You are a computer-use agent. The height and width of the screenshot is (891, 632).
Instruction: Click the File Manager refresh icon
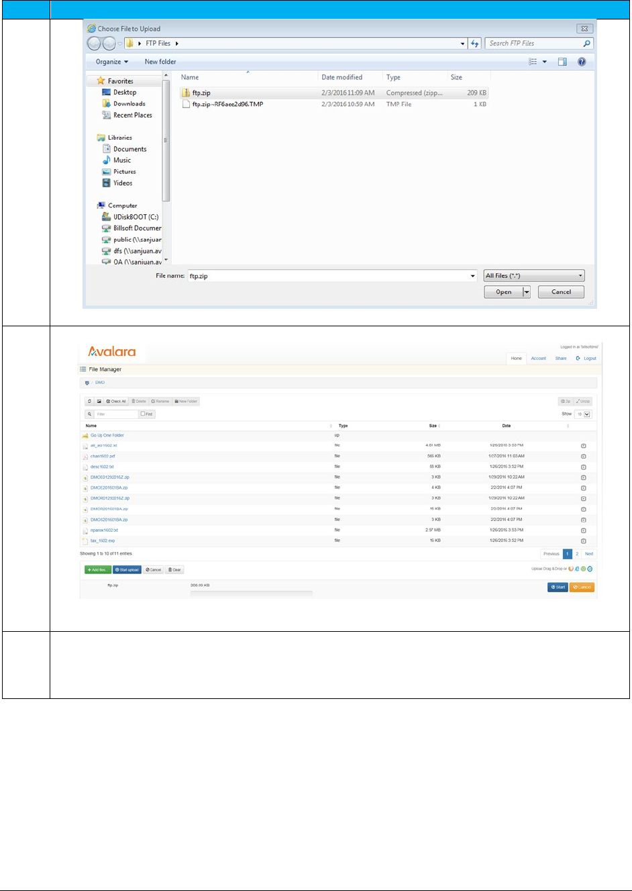pos(89,402)
